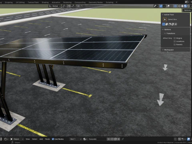
Task: Toggle the viewport gizmos icon
Action: (161, 6)
